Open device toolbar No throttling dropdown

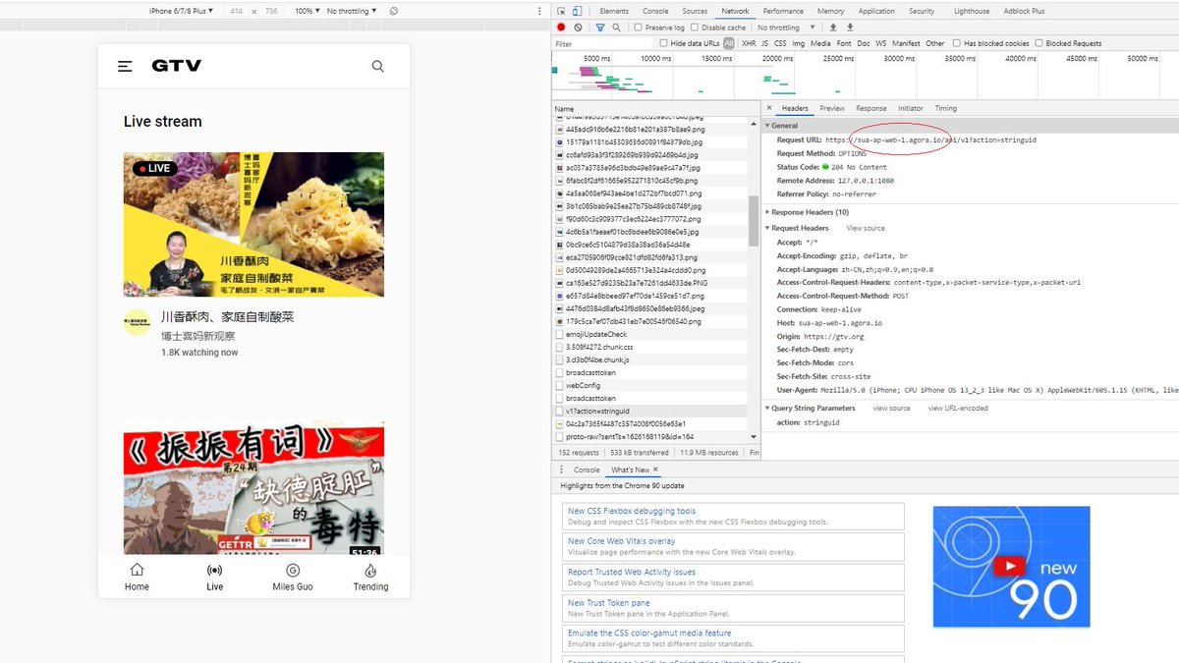[351, 11]
